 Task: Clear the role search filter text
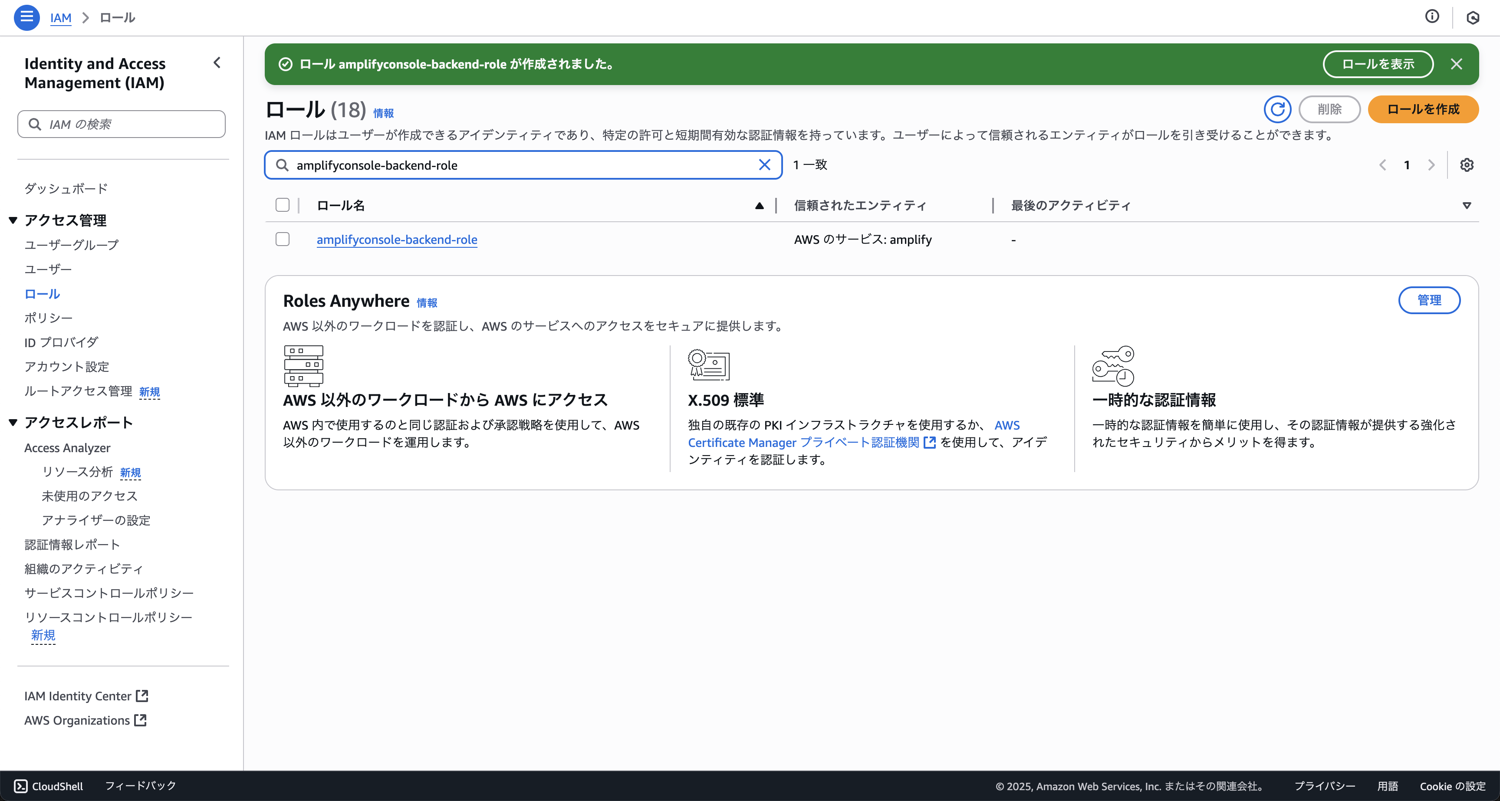tap(765, 165)
